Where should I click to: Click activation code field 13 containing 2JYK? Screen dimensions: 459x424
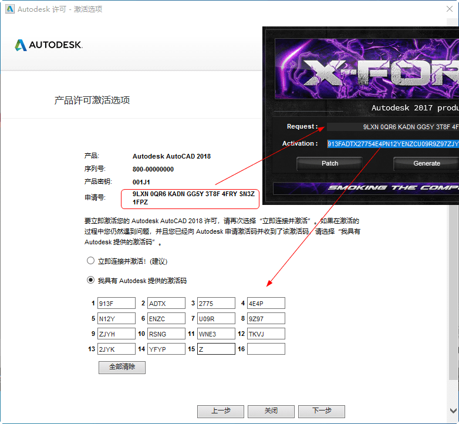pyautogui.click(x=116, y=349)
